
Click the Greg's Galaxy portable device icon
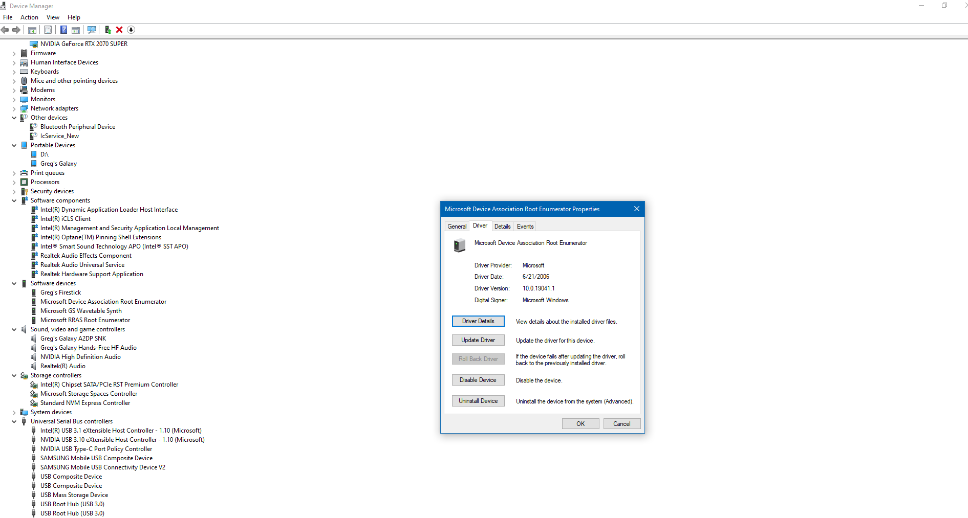click(x=34, y=164)
